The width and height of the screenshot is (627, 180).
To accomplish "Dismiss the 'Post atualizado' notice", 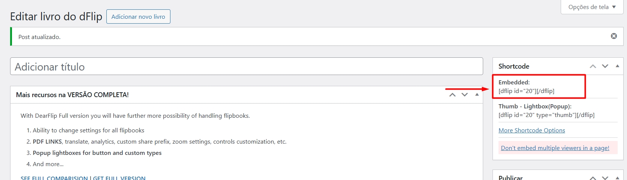I will click(x=614, y=36).
